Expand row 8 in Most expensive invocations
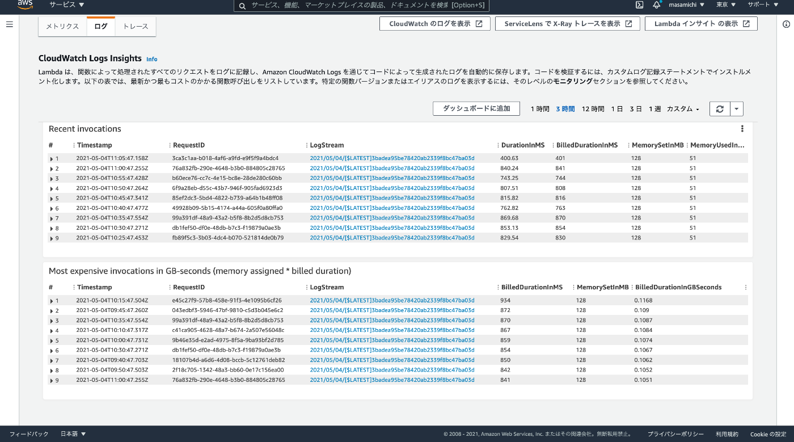794x442 pixels. tap(52, 371)
